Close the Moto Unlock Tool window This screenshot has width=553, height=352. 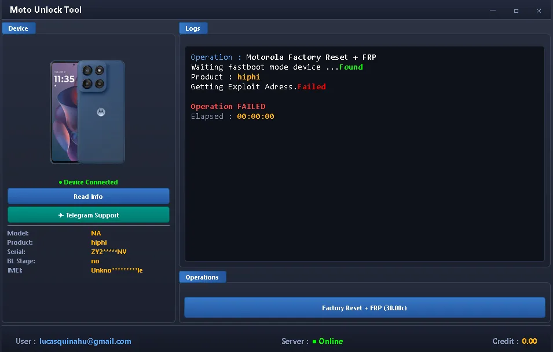(x=539, y=10)
